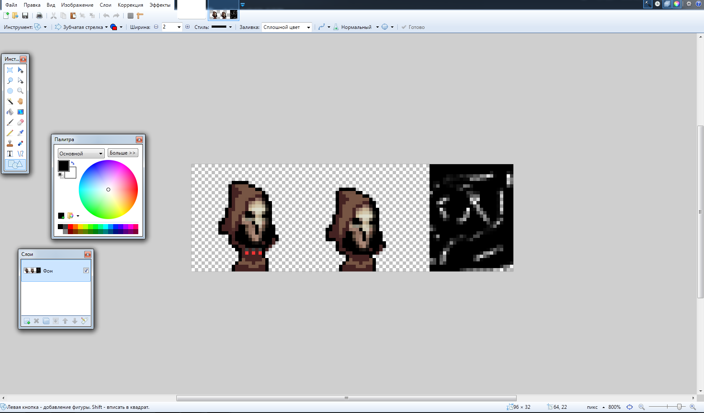Screen dimensions: 704x413
Task: Select the Color Picker eyedropper tool
Action: click(x=21, y=133)
